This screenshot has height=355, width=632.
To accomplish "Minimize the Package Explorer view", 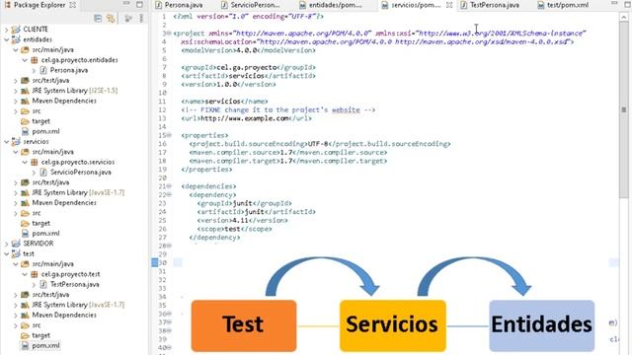I will [x=126, y=4].
